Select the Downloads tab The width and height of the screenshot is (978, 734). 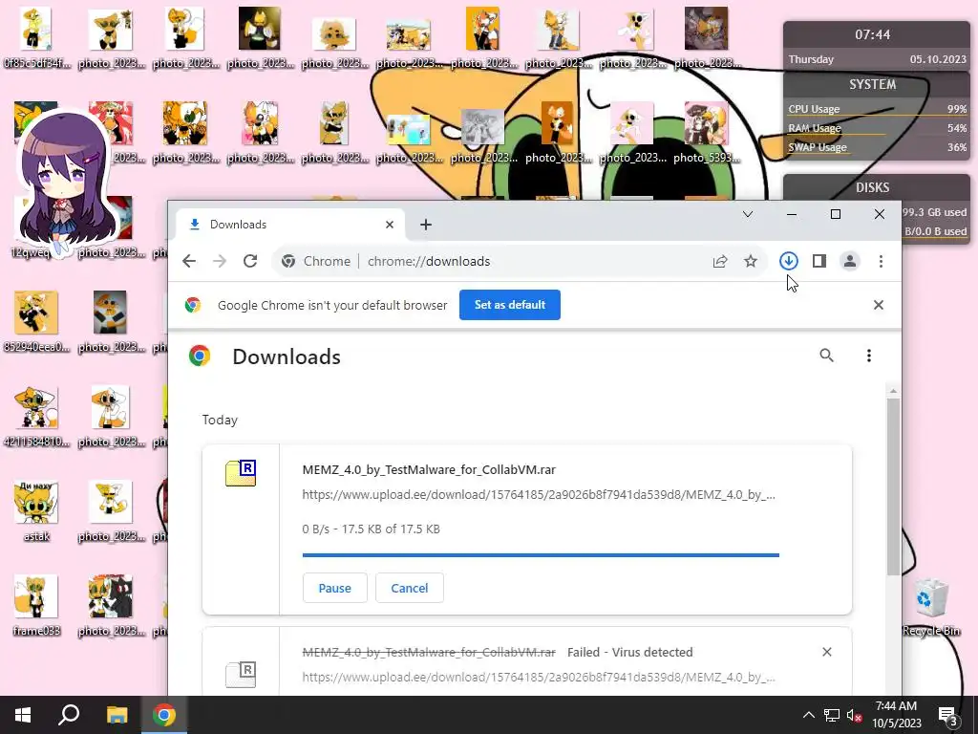(x=290, y=224)
